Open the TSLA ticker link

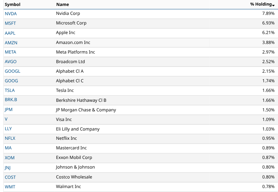click(10, 90)
